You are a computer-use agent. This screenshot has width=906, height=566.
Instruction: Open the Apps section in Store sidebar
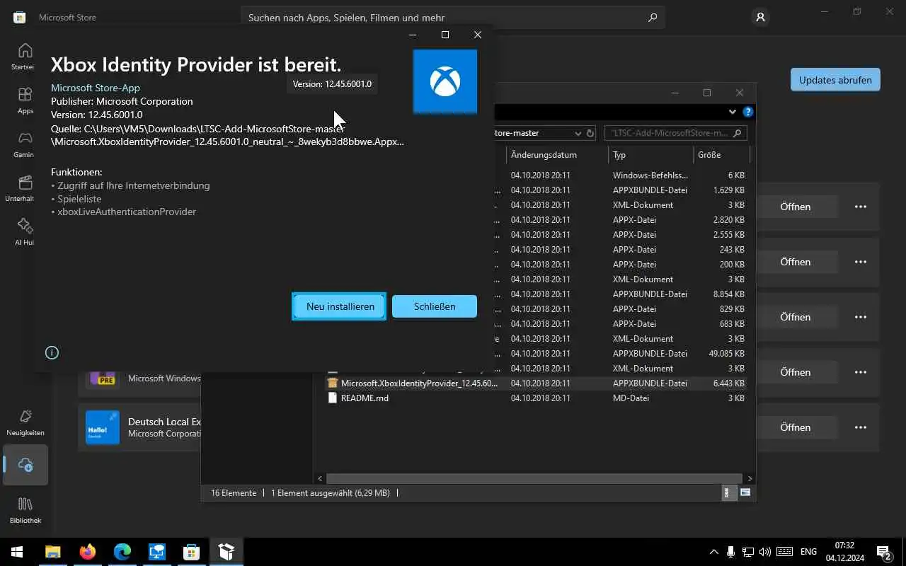[25, 100]
